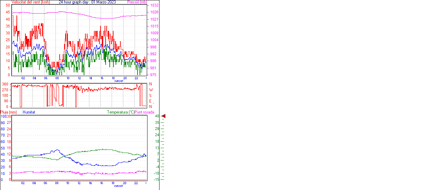Click the 'Velocitat del vent (kmh)' label
The width and height of the screenshot is (439, 190).
coord(31,2)
